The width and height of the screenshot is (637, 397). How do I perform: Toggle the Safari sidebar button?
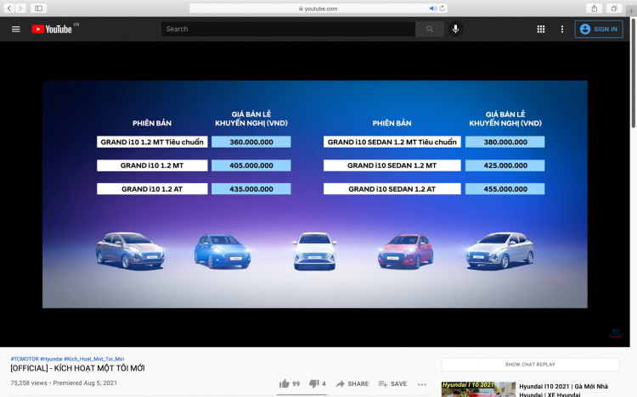coord(38,8)
